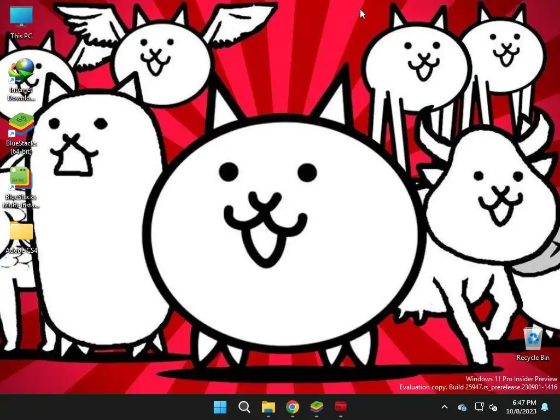
Task: Open the Windows Start menu
Action: coord(220,407)
